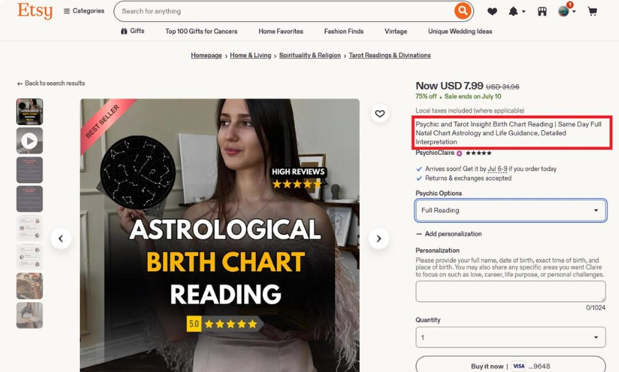Click Now USD 7.99 price
This screenshot has width=619, height=372.
tap(449, 86)
